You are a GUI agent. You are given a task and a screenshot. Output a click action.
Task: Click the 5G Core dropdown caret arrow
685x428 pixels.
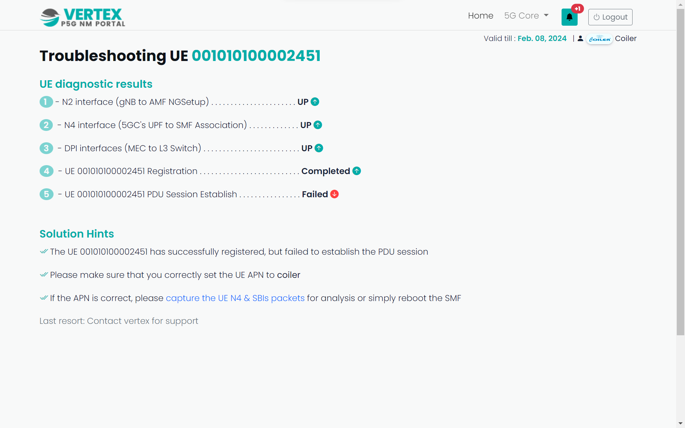pos(546,16)
